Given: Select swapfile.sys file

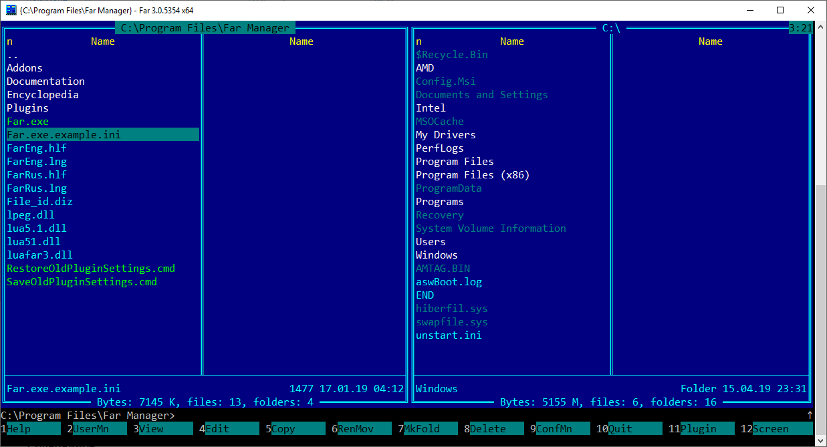Looking at the screenshot, I should click(452, 322).
